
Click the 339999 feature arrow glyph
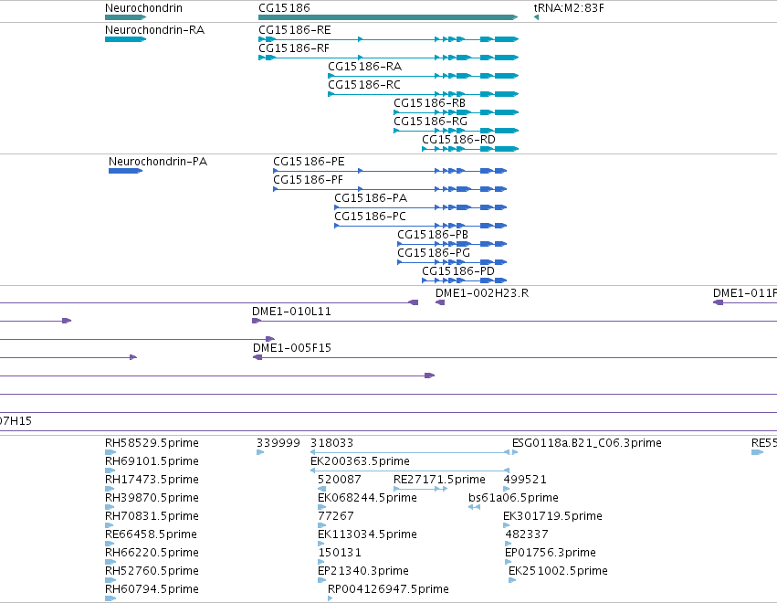point(260,451)
